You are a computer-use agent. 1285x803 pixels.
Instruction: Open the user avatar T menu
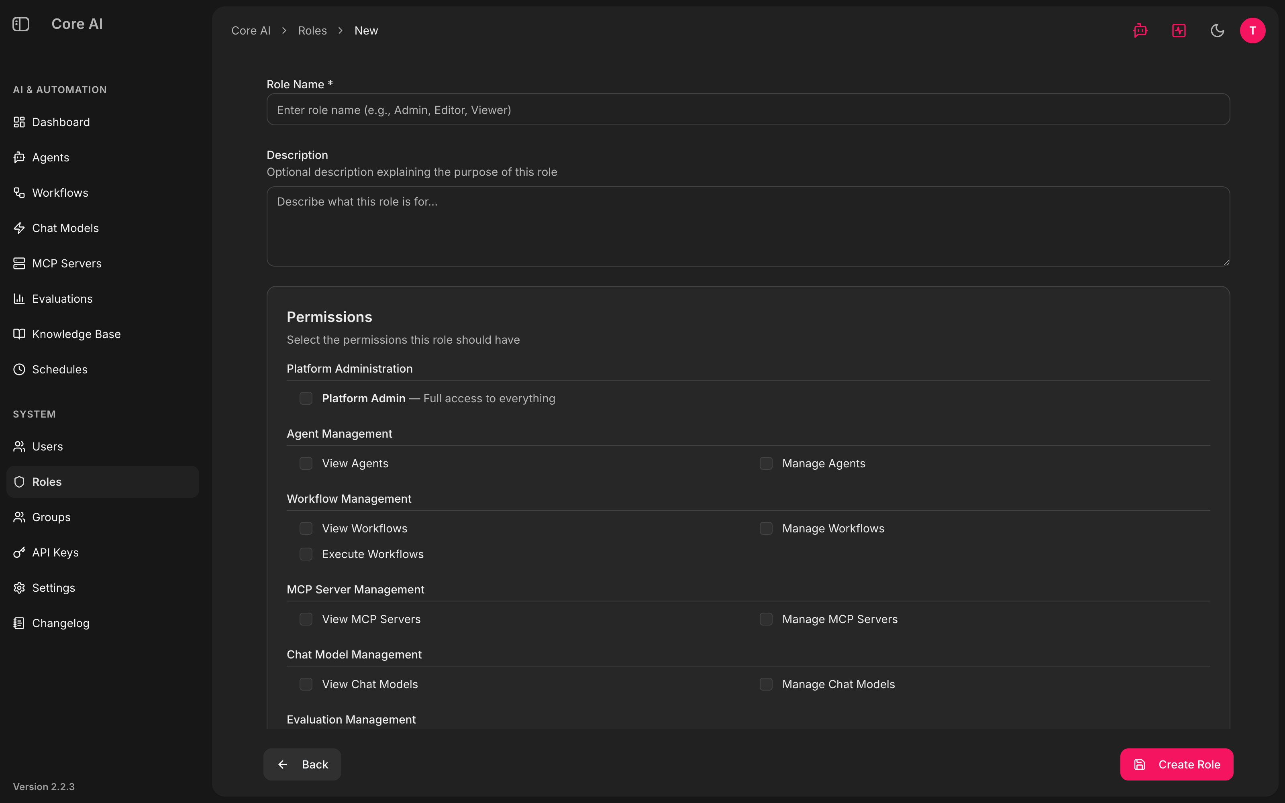click(1252, 31)
